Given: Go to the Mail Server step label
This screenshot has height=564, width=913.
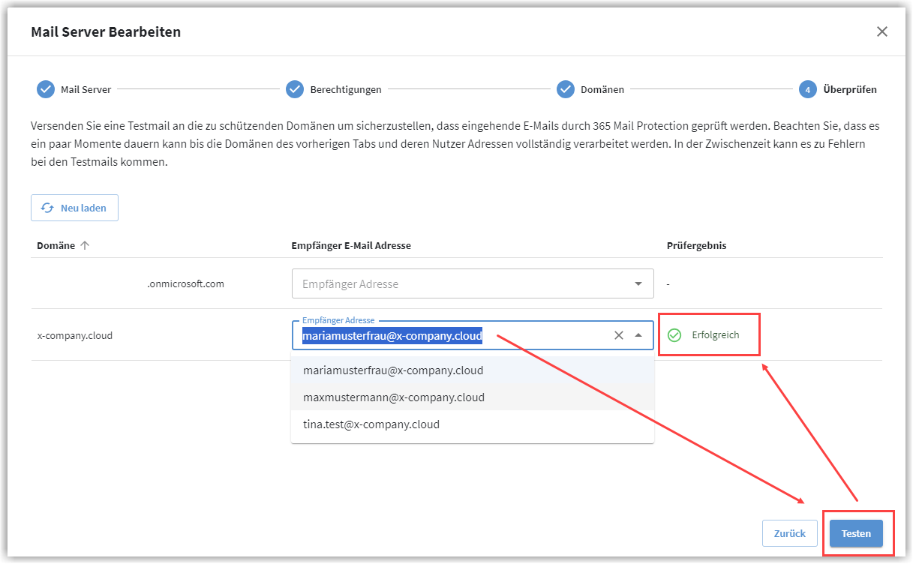Looking at the screenshot, I should click(x=86, y=89).
